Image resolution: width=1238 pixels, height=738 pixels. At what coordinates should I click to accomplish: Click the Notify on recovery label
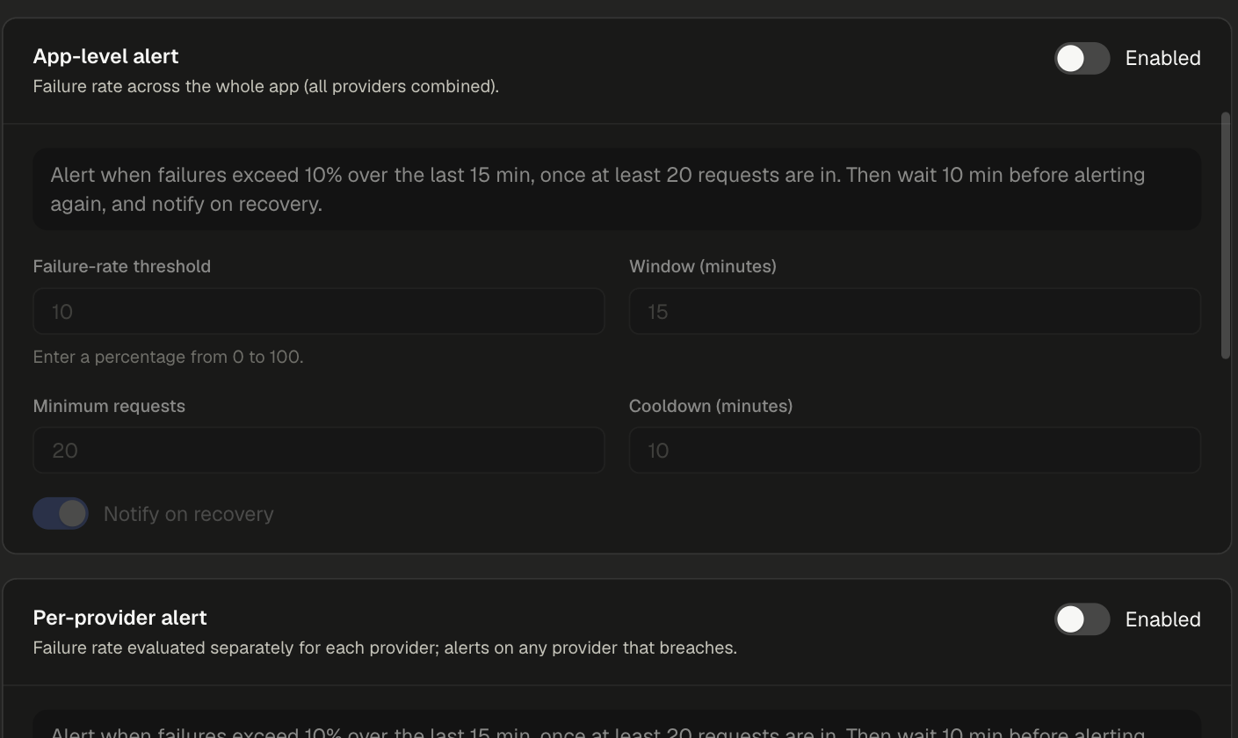coord(189,514)
